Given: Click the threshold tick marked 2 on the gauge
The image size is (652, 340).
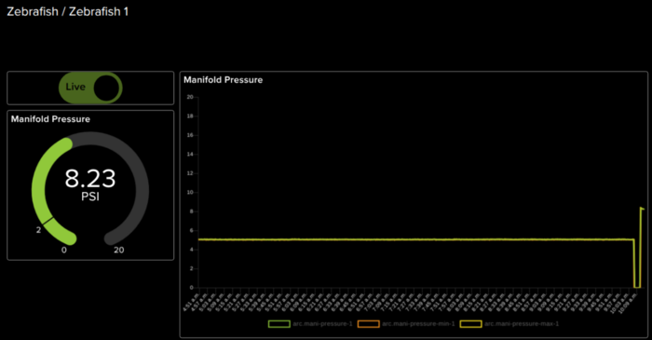Looking at the screenshot, I should click(x=48, y=221).
